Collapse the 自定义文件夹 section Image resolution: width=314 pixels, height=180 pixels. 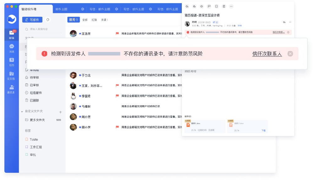click(22, 112)
